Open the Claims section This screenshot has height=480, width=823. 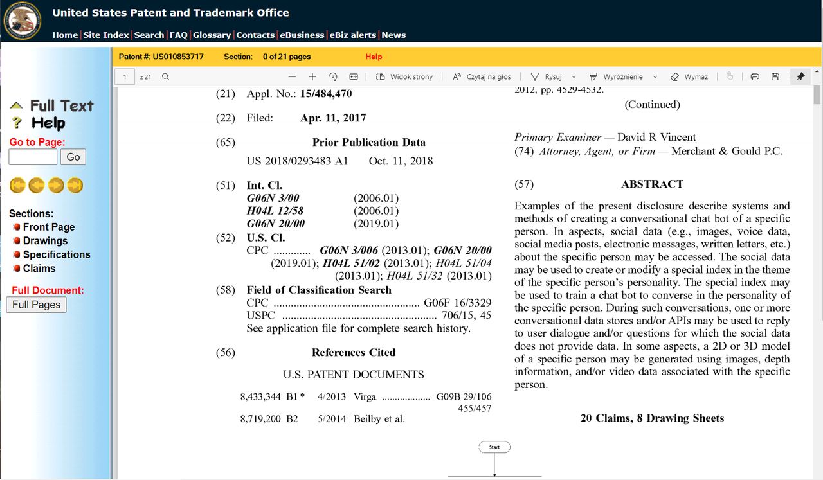39,269
